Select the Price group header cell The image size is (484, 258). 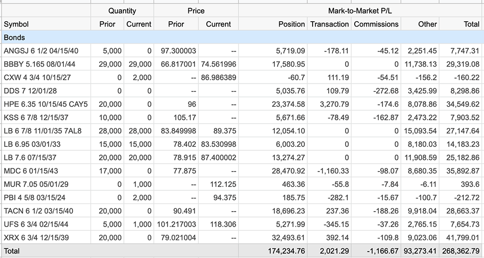[196, 11]
